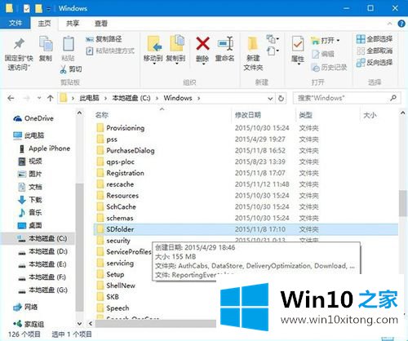This screenshot has height=341, width=408.
Task: Select the SDfolder row
Action: tap(246, 229)
